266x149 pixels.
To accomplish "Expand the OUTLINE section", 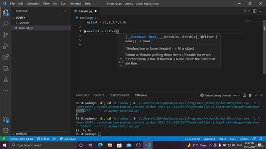I will 41,134.
